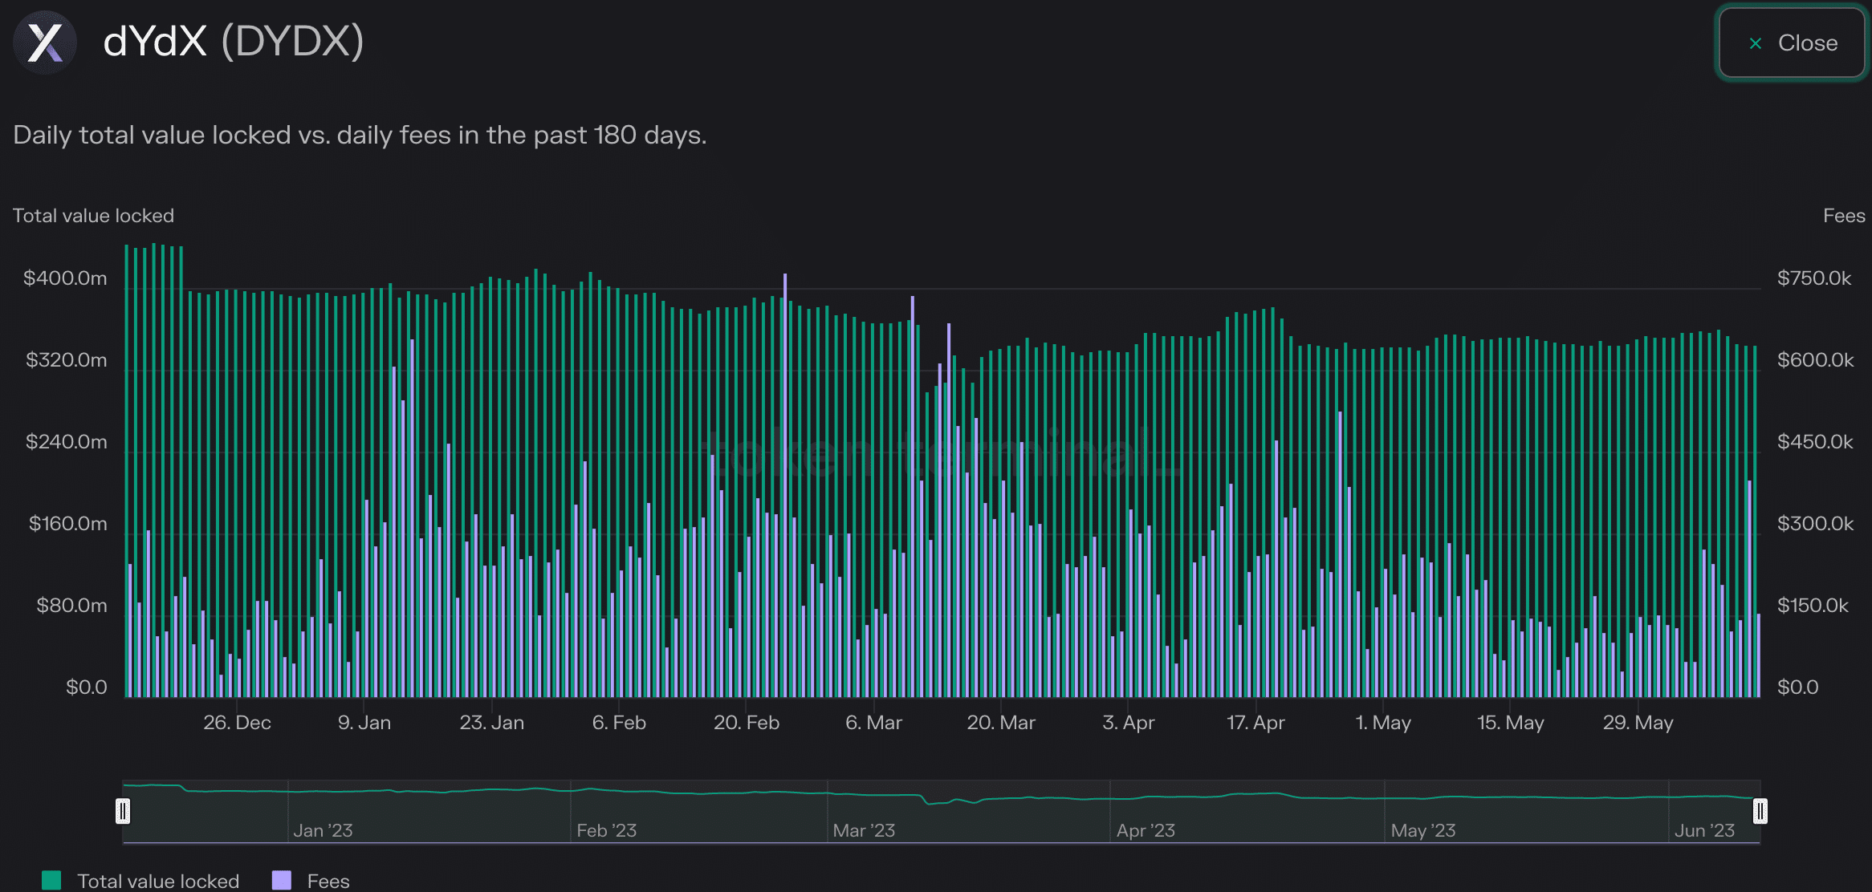Click the 20. Mar date label
Screen dimensions: 1872x892
point(1001,723)
